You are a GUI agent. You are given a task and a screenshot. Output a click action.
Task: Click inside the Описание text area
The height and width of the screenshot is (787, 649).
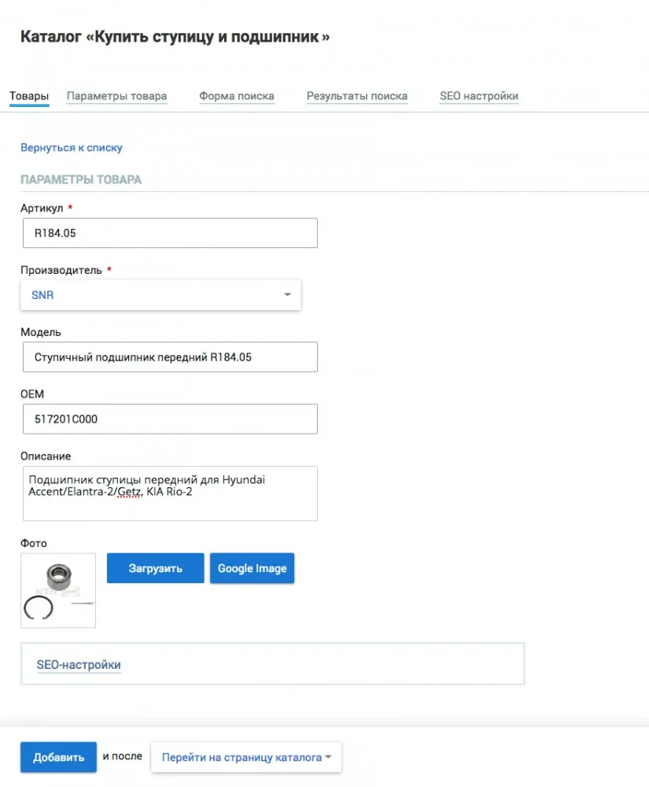170,493
